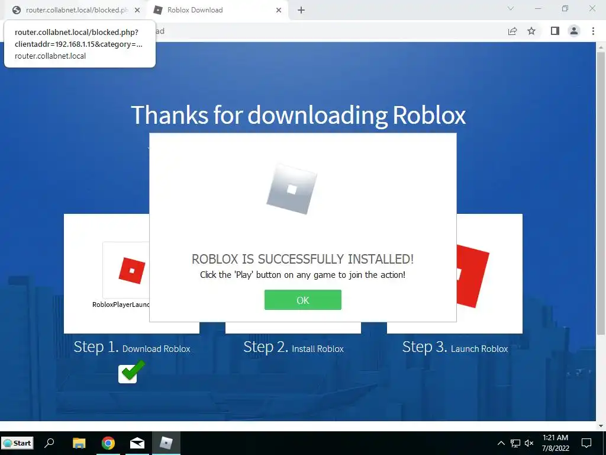Open the clock showing 1:21 AM
This screenshot has height=455, width=606.
(555, 443)
